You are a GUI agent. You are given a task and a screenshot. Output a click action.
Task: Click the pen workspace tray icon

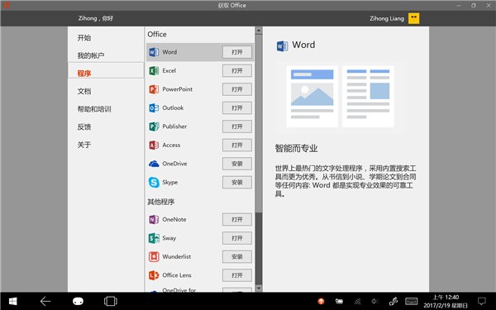coord(393,302)
